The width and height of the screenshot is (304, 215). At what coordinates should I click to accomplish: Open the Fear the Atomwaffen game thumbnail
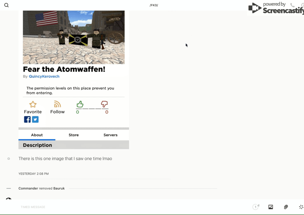[x=74, y=37]
